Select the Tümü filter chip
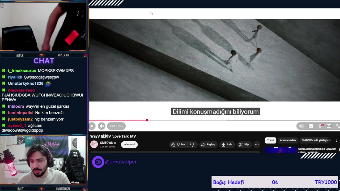This screenshot has width=340, height=191. coord(270,140)
